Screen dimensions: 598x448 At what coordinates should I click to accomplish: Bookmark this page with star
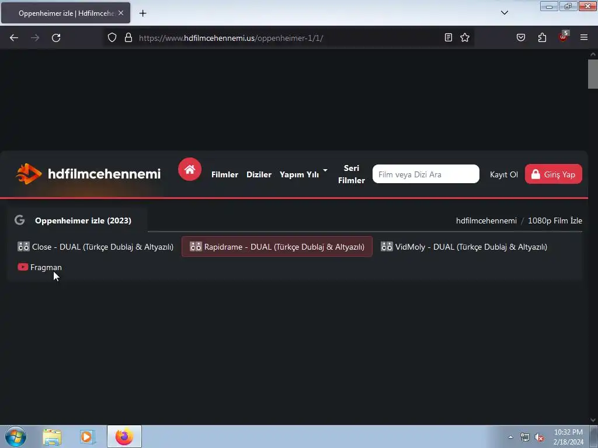(x=465, y=37)
